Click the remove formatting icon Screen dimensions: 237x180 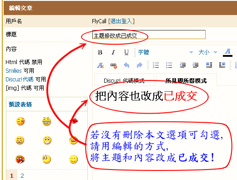point(100,65)
